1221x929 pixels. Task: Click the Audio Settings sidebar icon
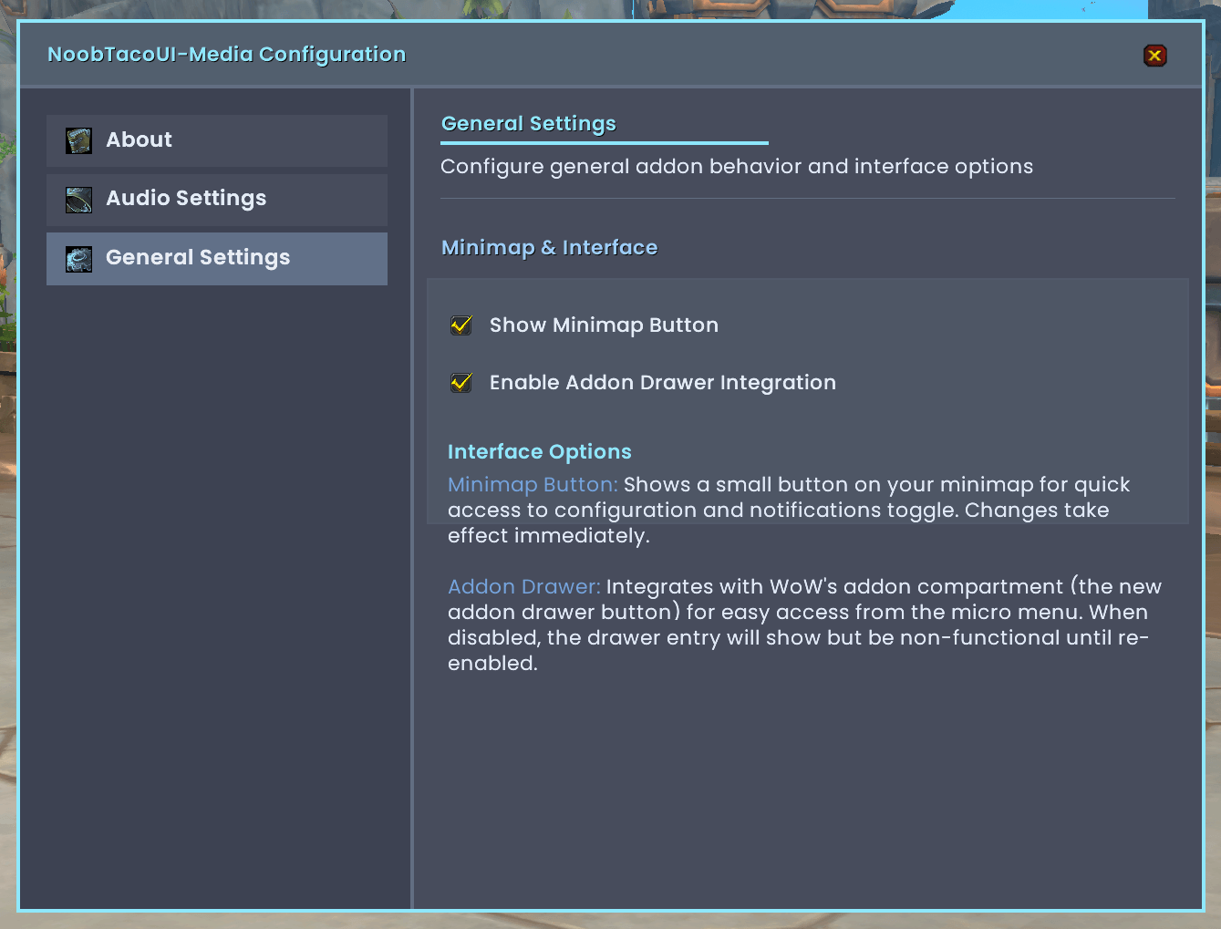point(78,200)
